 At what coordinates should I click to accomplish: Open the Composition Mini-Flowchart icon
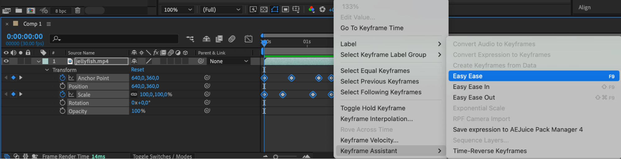click(x=190, y=39)
